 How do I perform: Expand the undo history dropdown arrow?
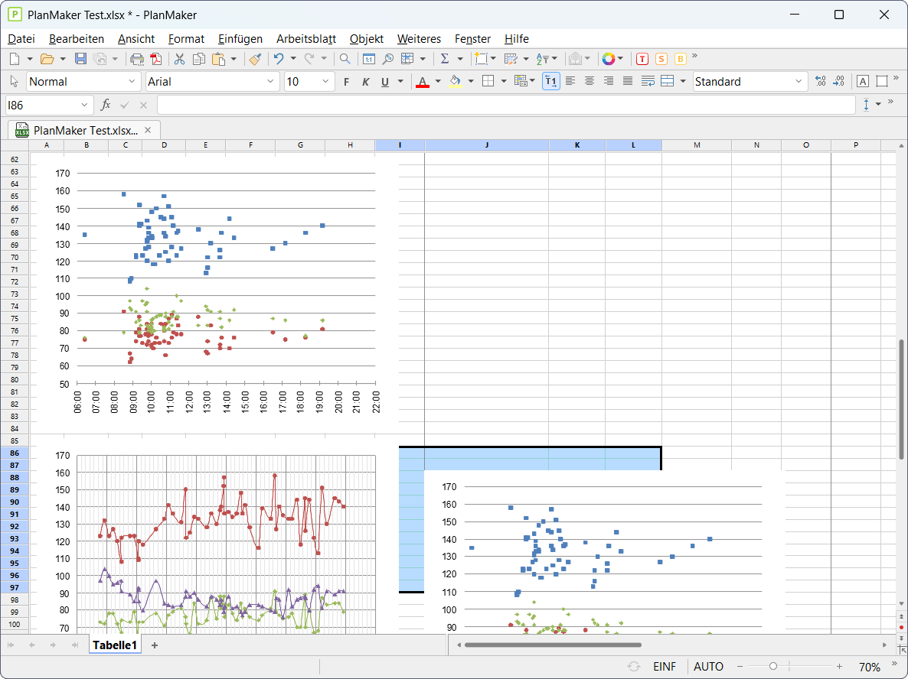click(x=293, y=58)
